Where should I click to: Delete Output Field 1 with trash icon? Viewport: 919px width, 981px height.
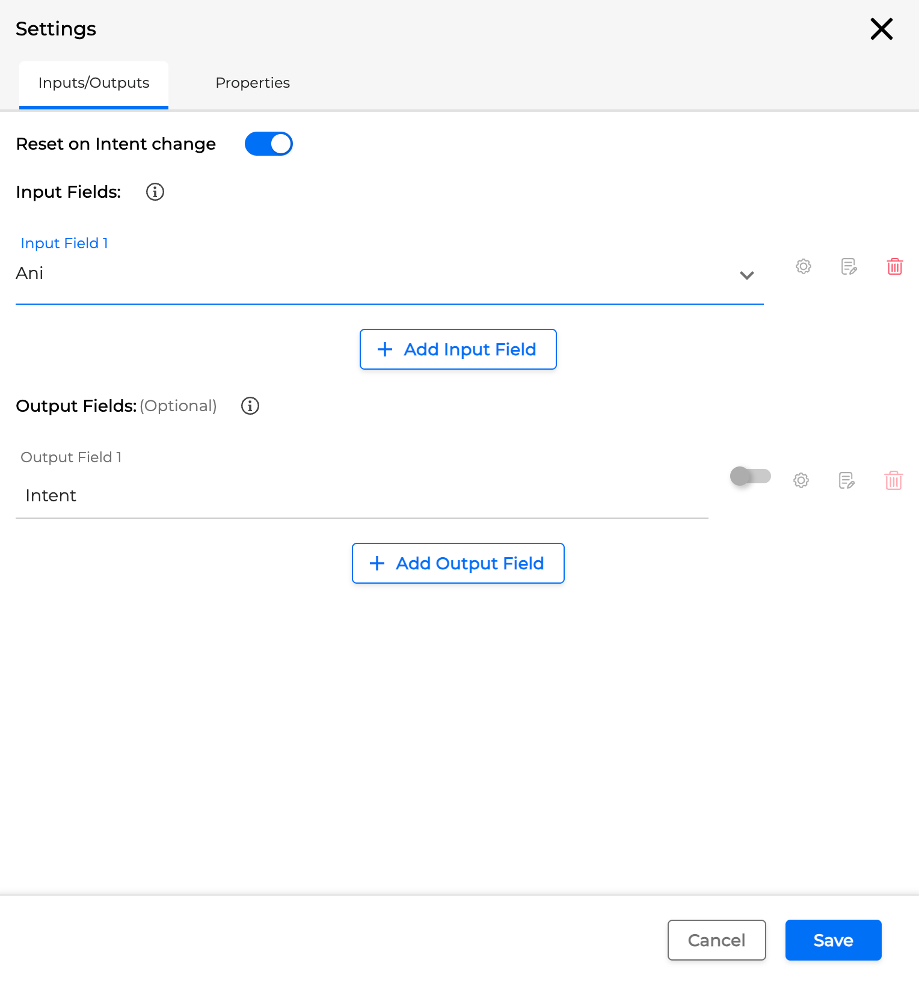[x=893, y=480]
